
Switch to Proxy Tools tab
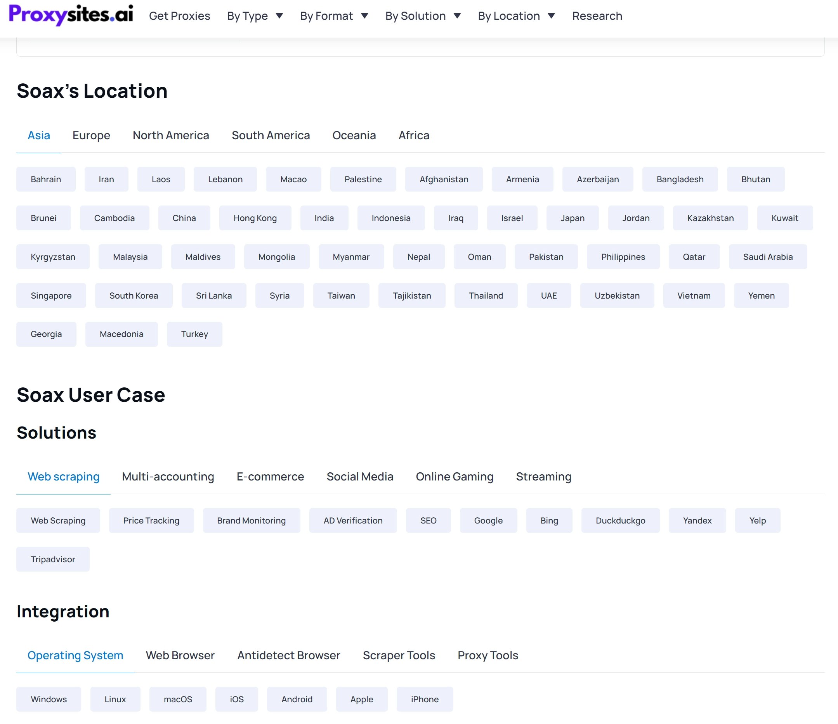[x=488, y=655]
